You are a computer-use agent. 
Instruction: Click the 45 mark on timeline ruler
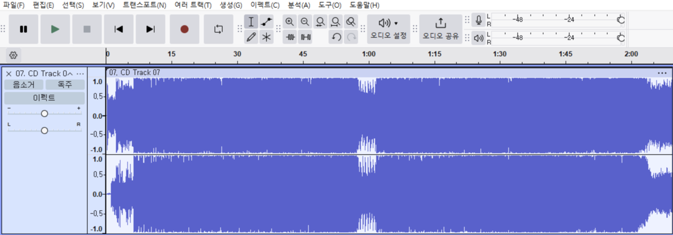pos(303,54)
